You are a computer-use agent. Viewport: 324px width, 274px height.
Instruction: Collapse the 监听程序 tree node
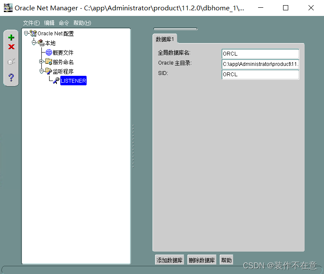[41, 71]
